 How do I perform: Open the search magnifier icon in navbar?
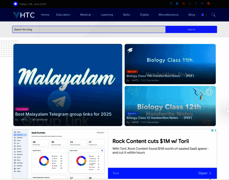pyautogui.click(x=213, y=15)
